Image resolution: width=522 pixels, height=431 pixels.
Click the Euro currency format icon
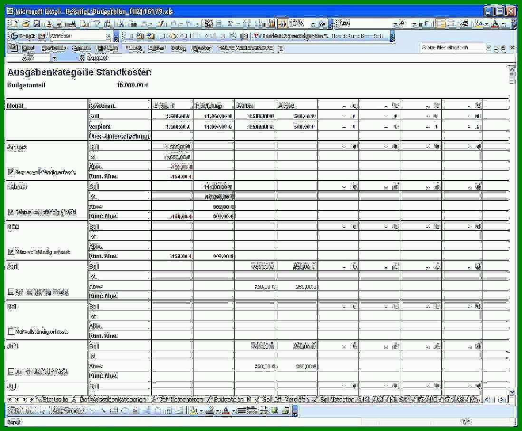pyautogui.click(x=465, y=24)
